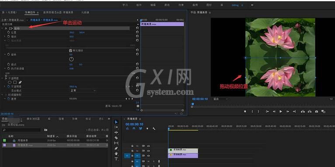Screen dimensions: 335x167
Task: Collapse the Opacity effect group
Action: (x=3, y=78)
